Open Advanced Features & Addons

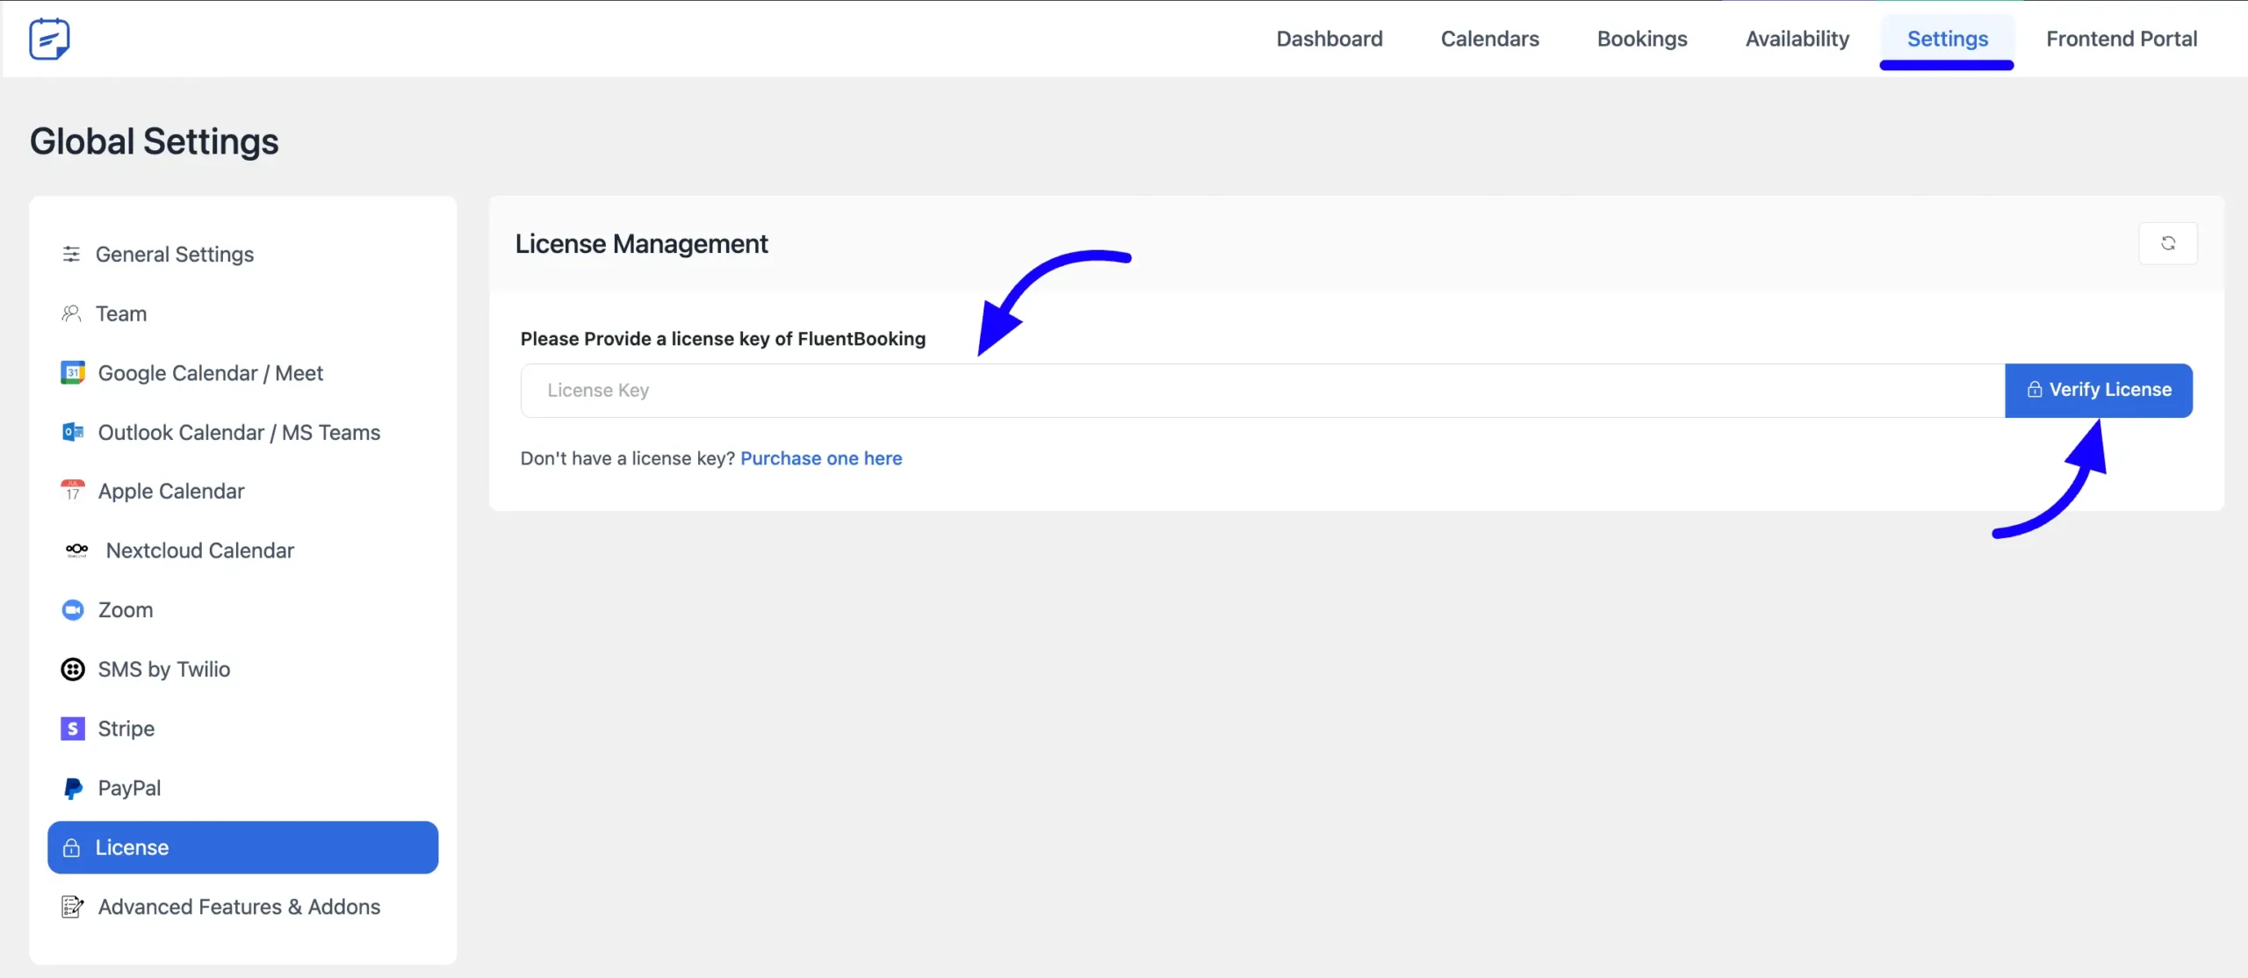[243, 907]
